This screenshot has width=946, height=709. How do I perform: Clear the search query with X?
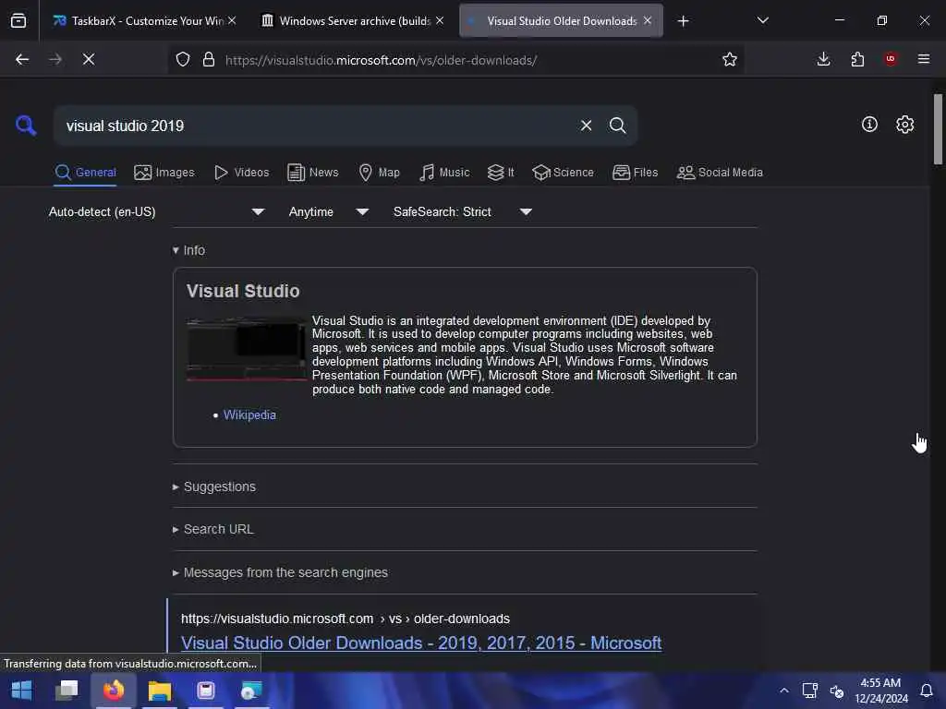(586, 126)
